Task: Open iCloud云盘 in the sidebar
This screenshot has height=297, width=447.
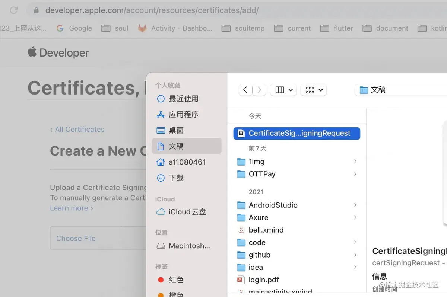Action: (x=187, y=212)
